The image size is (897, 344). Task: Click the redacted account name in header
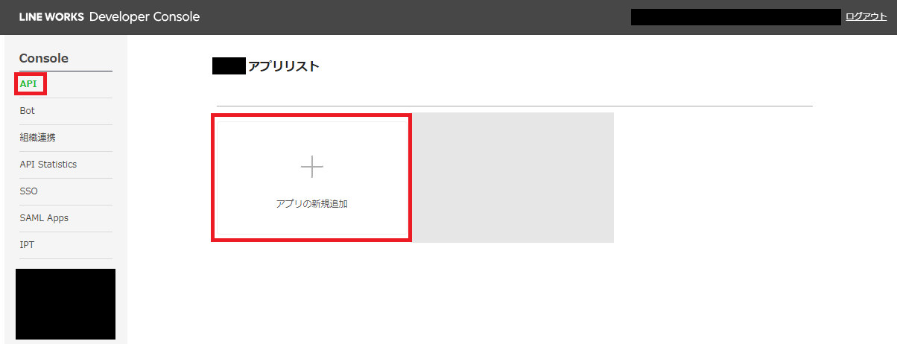pyautogui.click(x=736, y=17)
